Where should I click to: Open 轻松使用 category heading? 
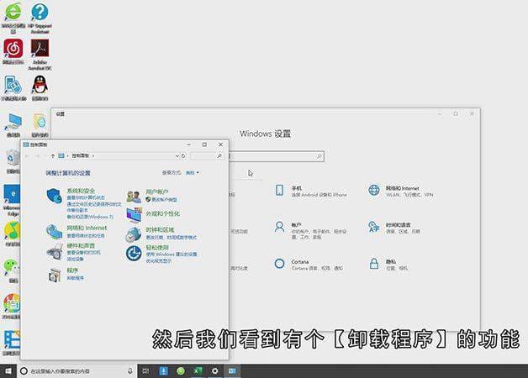[157, 247]
